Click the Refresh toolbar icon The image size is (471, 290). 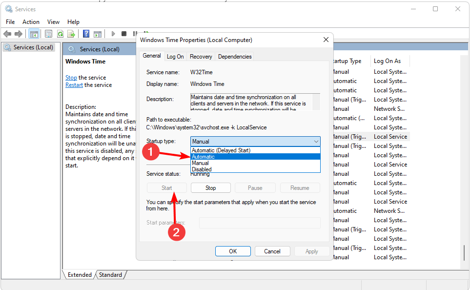click(x=61, y=34)
